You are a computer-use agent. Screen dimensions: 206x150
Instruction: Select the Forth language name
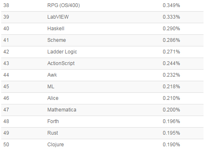[x=53, y=121]
